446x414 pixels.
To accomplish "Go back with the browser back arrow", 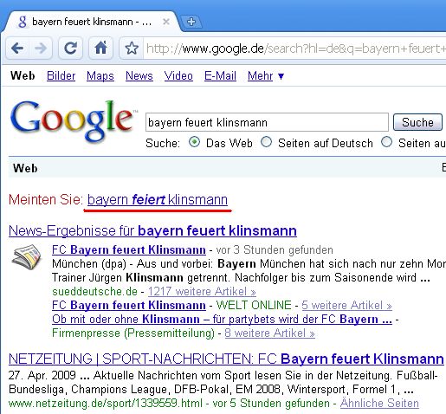I will (17, 48).
